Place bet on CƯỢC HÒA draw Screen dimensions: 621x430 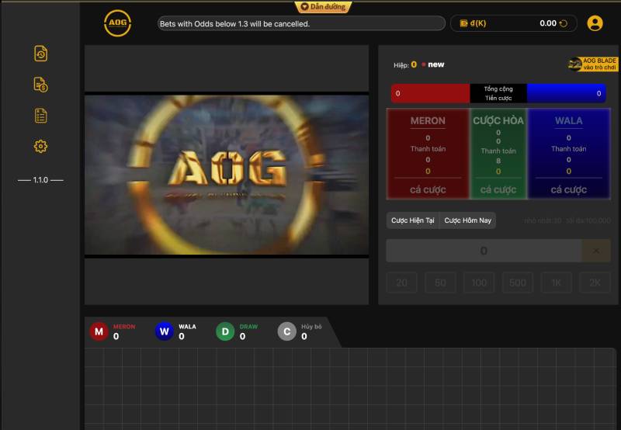(x=498, y=189)
